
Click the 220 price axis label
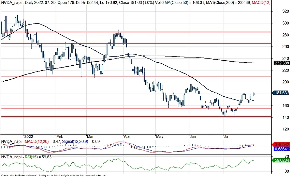[286, 70]
